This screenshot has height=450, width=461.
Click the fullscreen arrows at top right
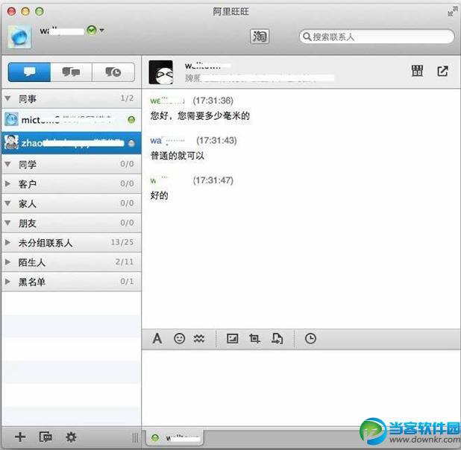[452, 12]
